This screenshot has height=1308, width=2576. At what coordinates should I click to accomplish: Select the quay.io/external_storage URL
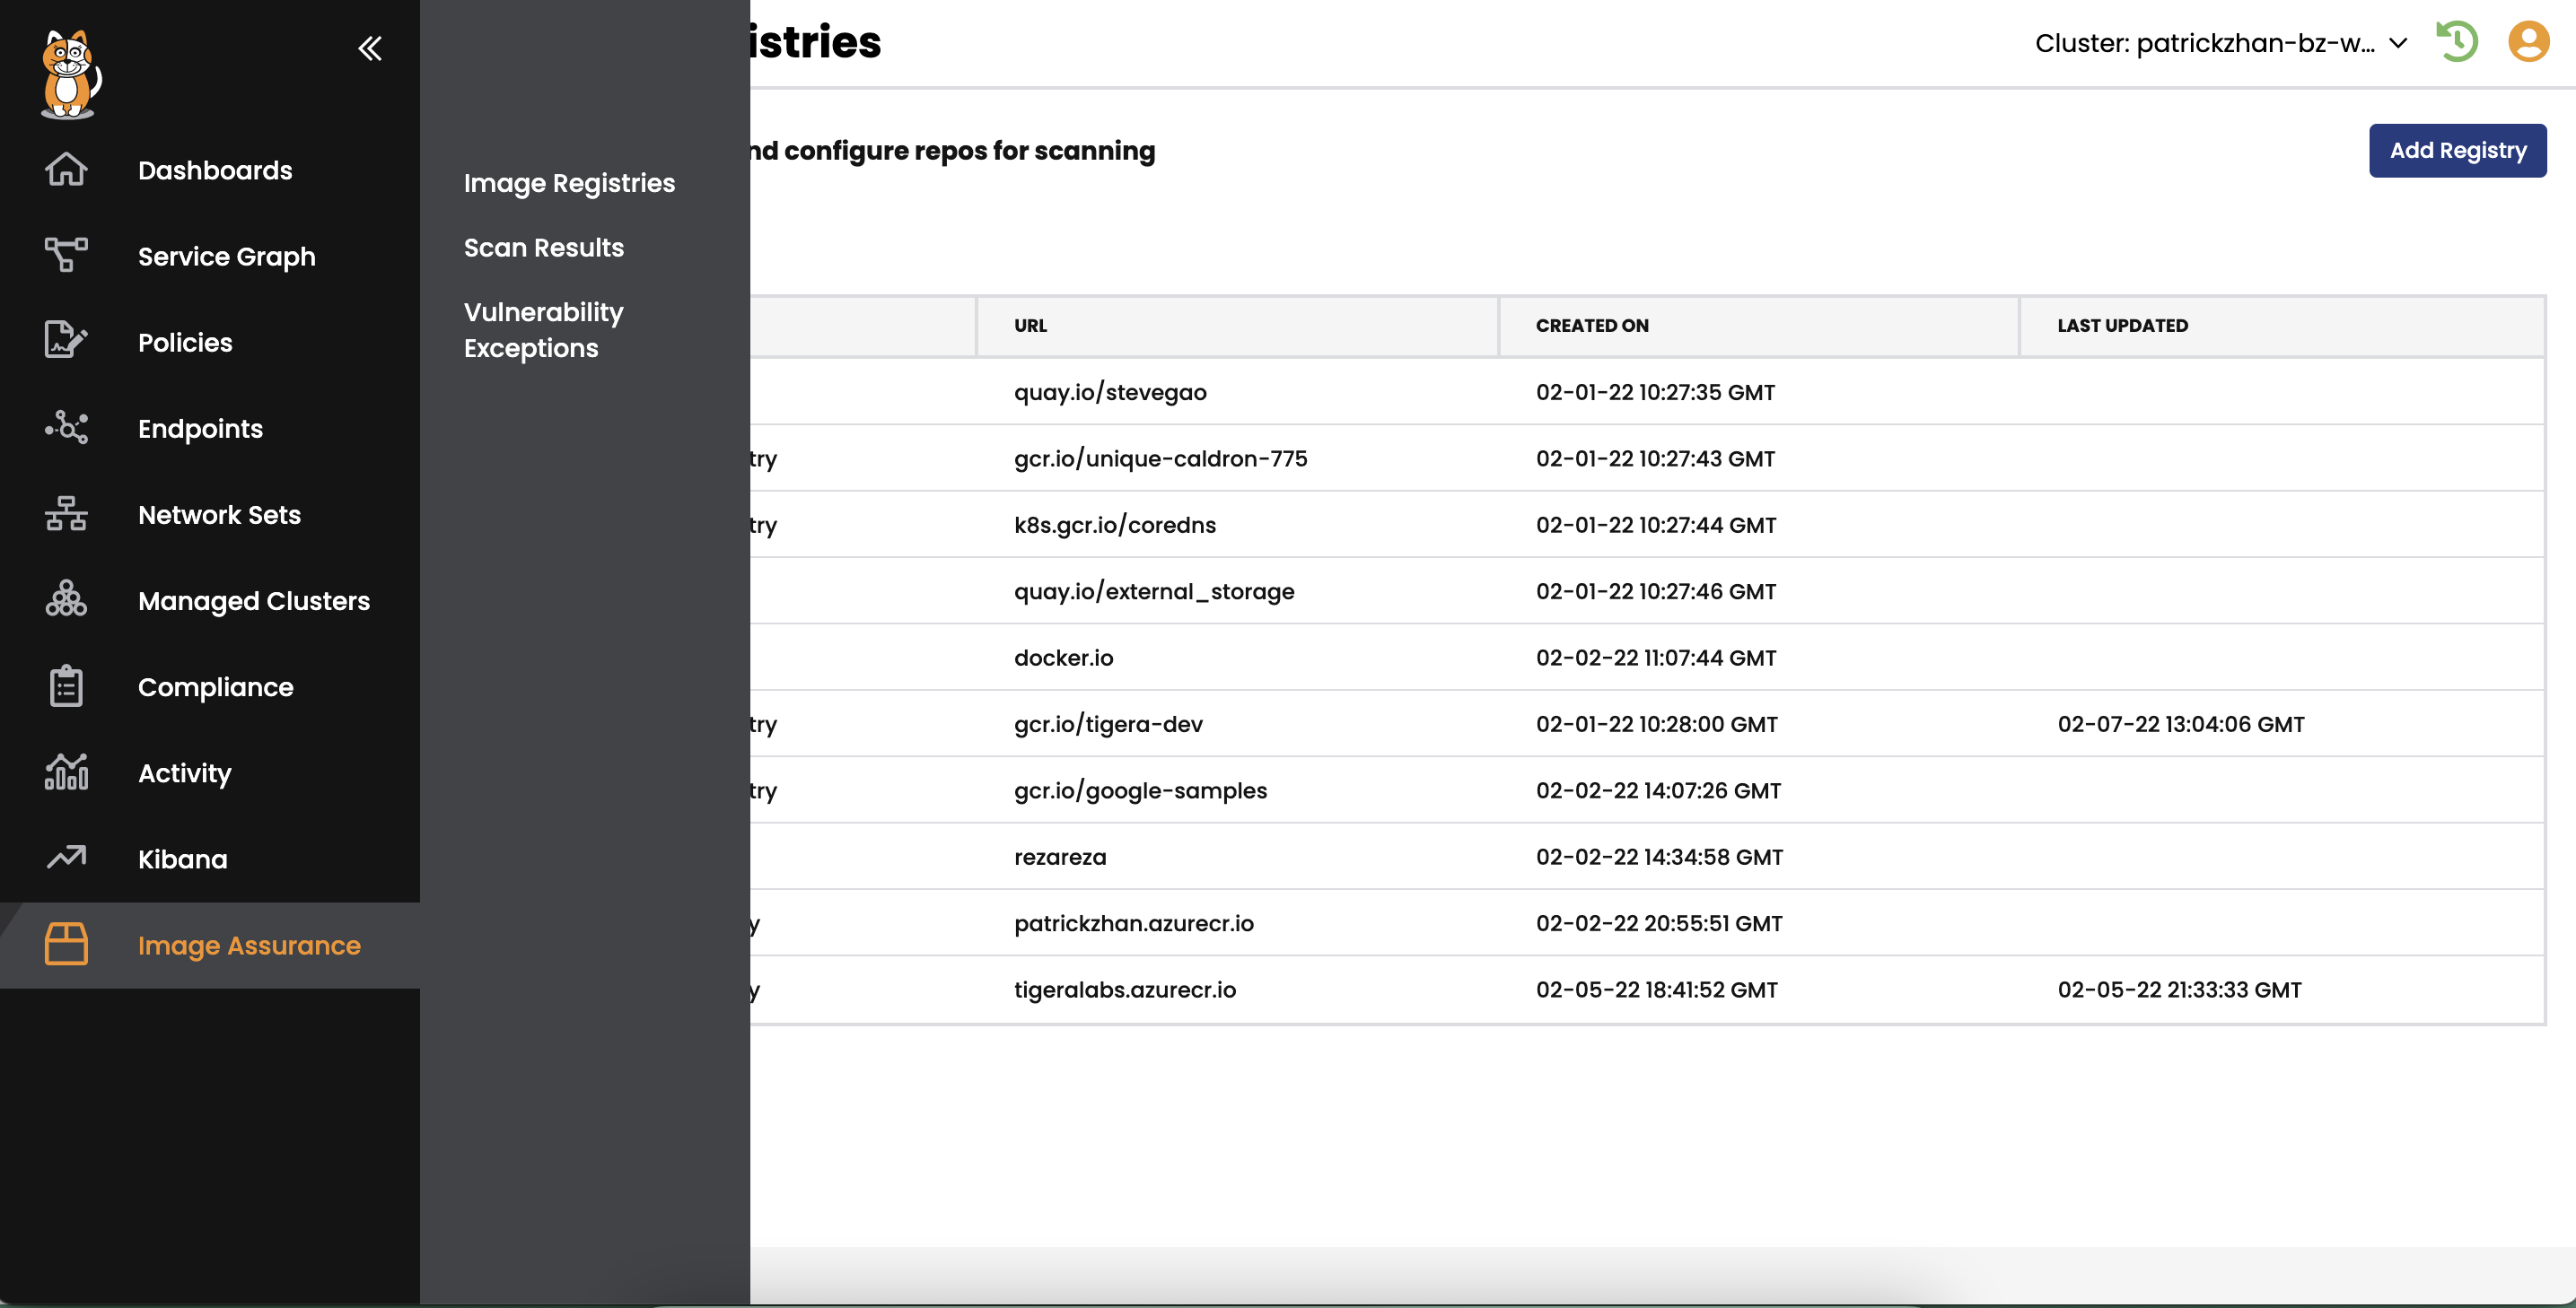pos(1154,590)
